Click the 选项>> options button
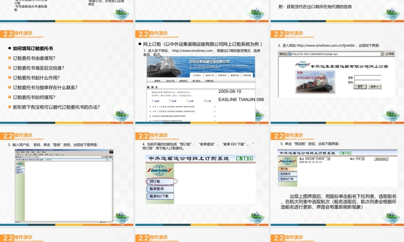This screenshot has height=242, width=404. (375, 87)
